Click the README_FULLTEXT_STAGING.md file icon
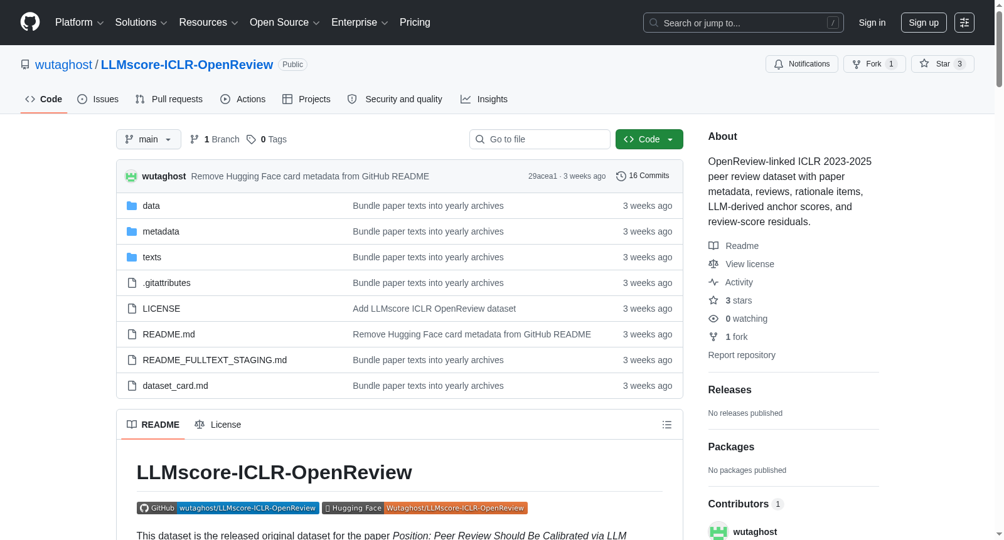This screenshot has height=540, width=1004. pyautogui.click(x=132, y=360)
